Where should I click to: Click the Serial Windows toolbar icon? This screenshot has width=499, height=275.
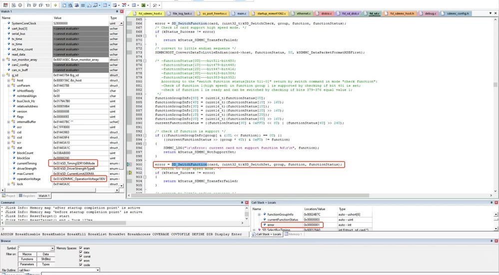(114, 5)
